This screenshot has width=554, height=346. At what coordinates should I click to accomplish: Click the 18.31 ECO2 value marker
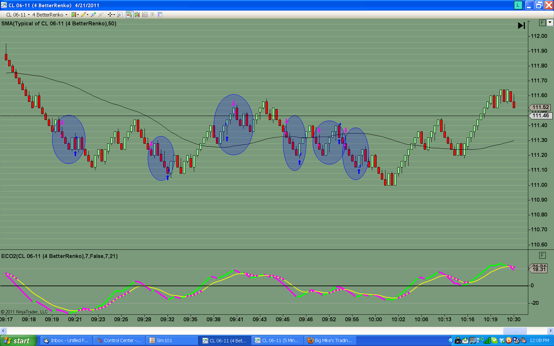539,270
